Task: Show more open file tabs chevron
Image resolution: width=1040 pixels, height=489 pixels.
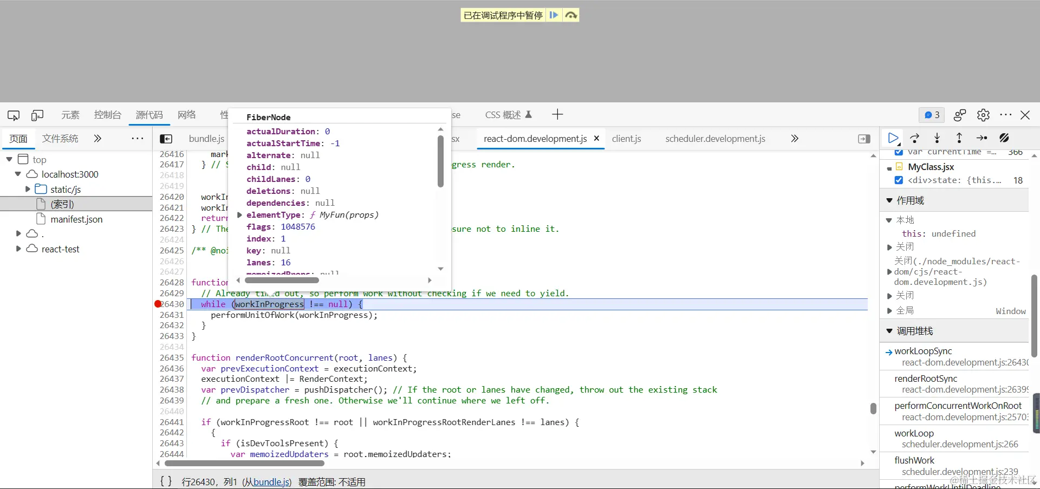Action: pyautogui.click(x=795, y=139)
